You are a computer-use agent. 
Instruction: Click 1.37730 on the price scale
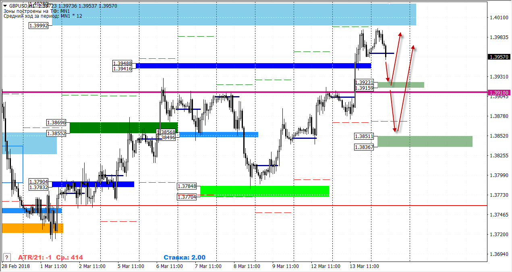(x=499, y=195)
